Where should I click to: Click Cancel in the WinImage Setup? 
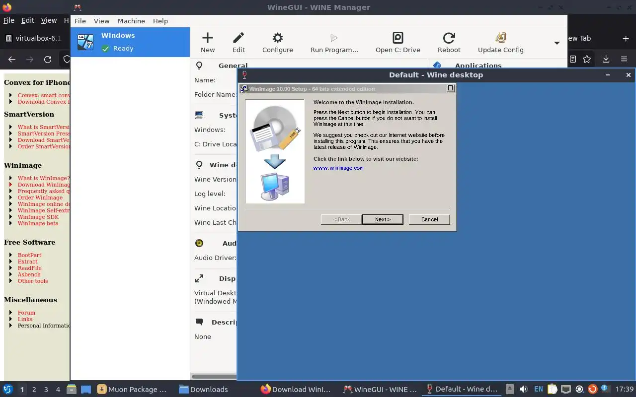429,219
